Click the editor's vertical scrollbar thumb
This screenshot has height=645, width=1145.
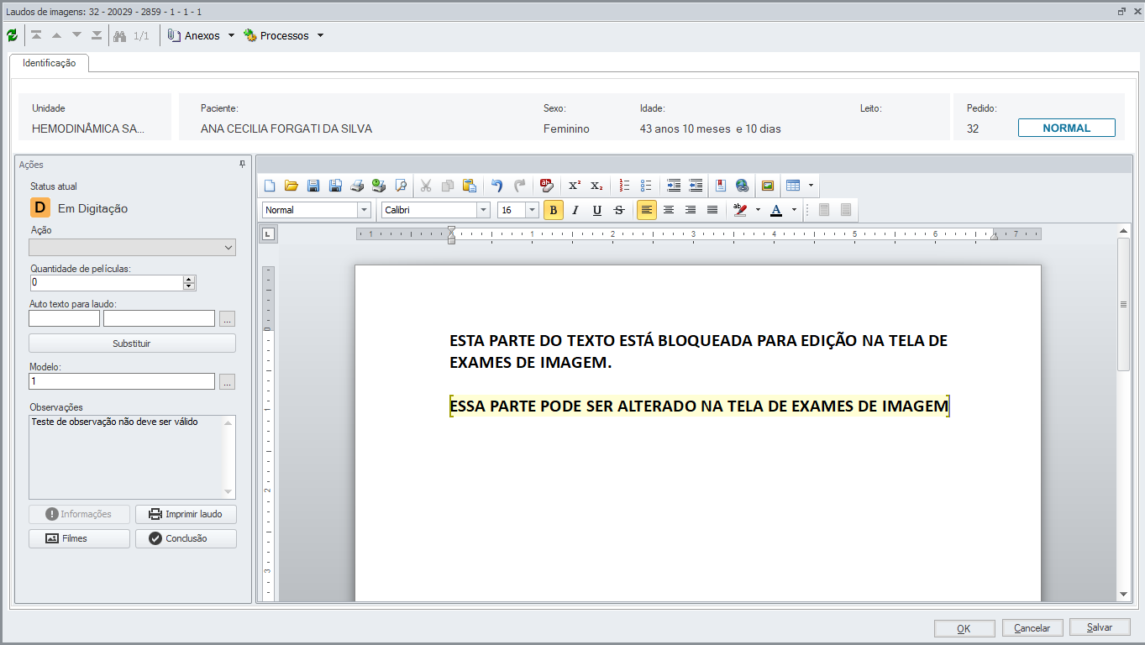pos(1123,304)
